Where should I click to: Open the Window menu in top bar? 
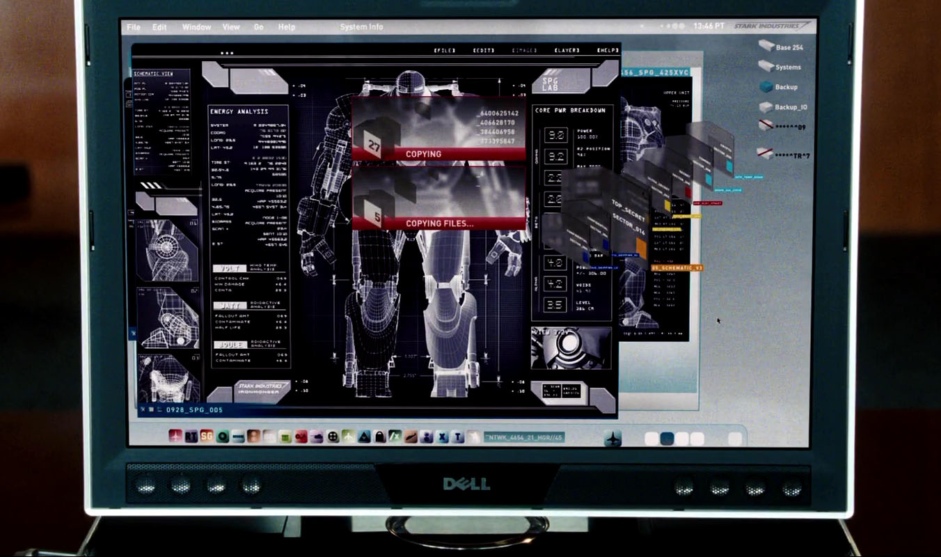click(196, 27)
